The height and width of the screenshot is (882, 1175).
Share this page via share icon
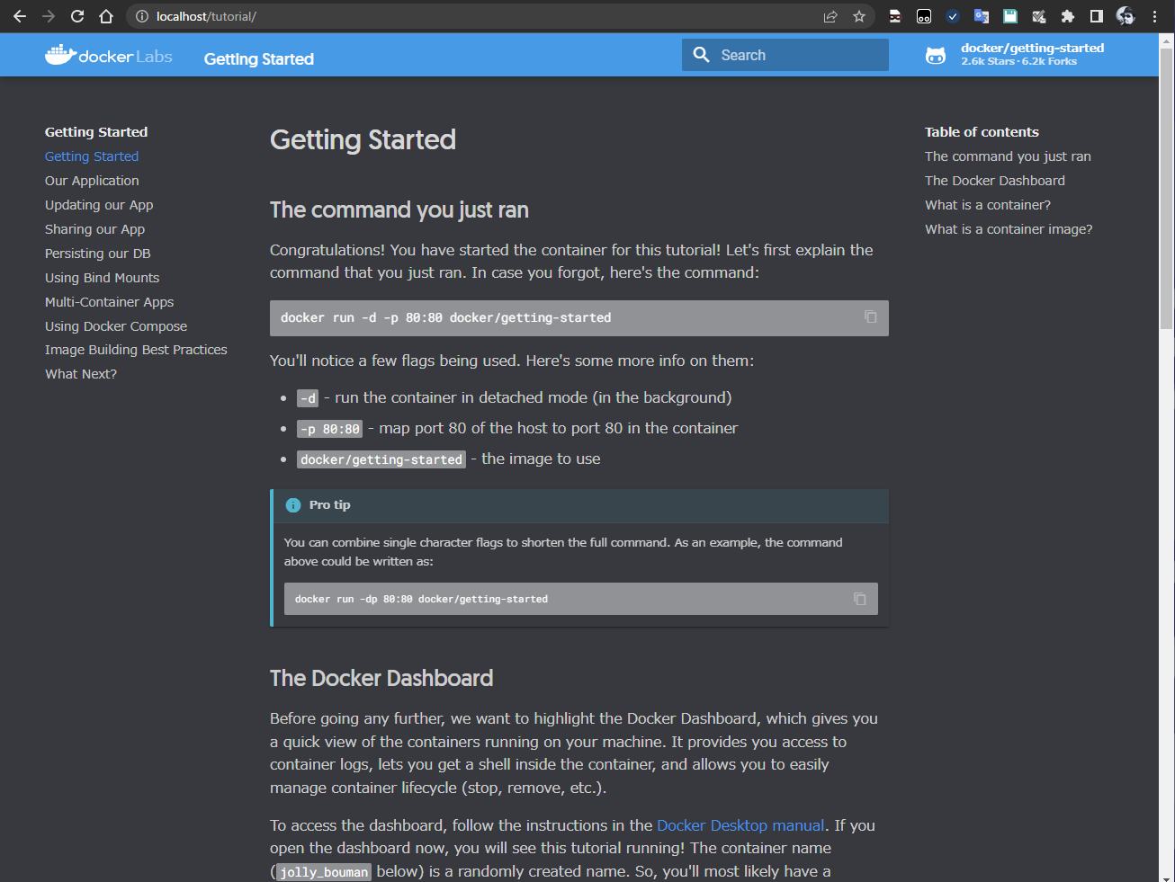(830, 16)
